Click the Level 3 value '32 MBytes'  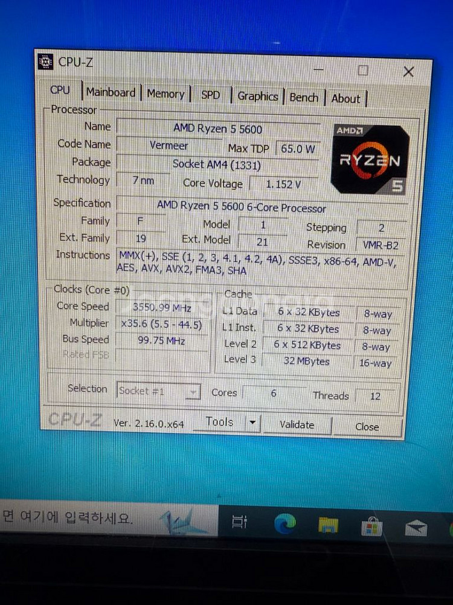(x=306, y=361)
